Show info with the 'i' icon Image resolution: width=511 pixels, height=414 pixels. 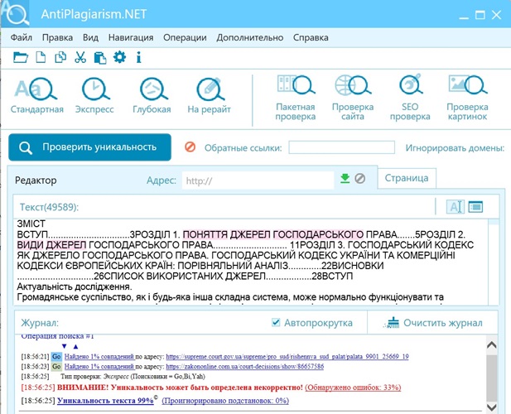click(139, 57)
